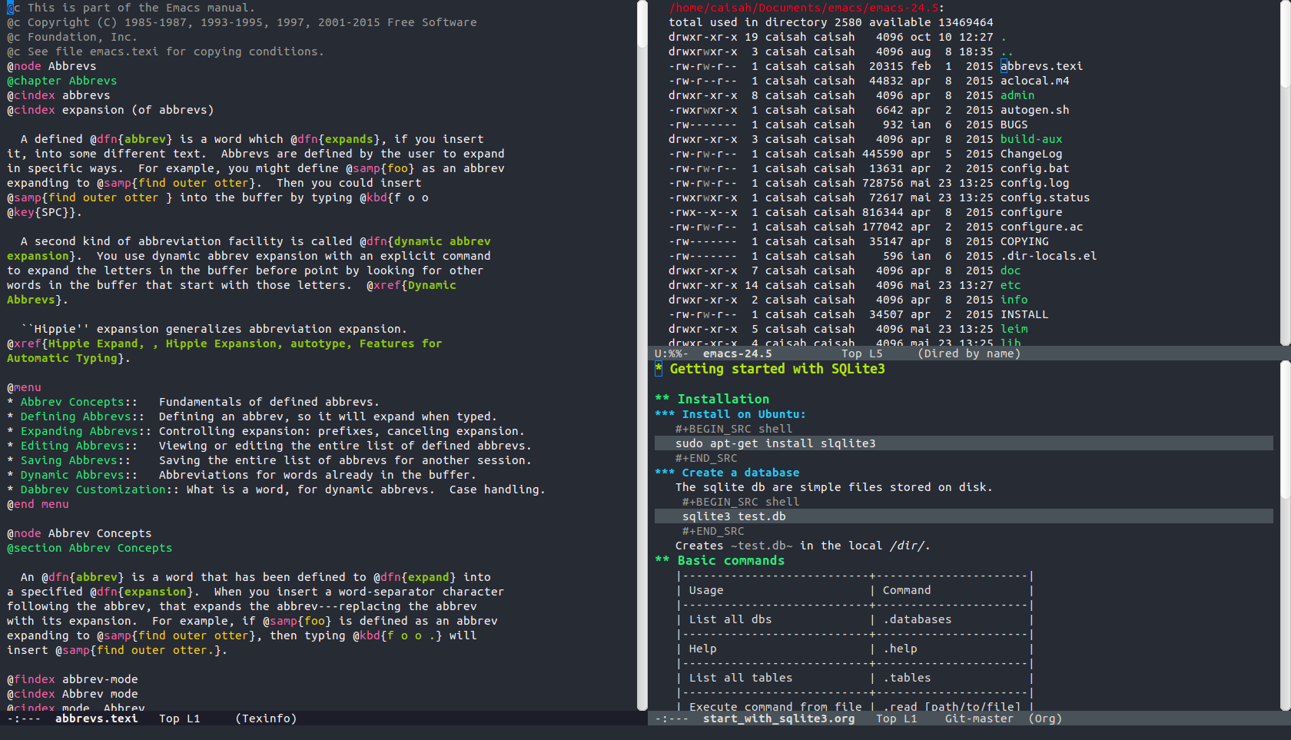Click the '@chapter Abbrevs' line

(x=62, y=81)
